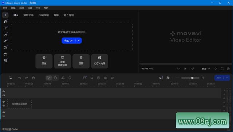Open the Effects sparkle panel in sidebar
Viewport: 233px width, 132px height.
(5, 41)
